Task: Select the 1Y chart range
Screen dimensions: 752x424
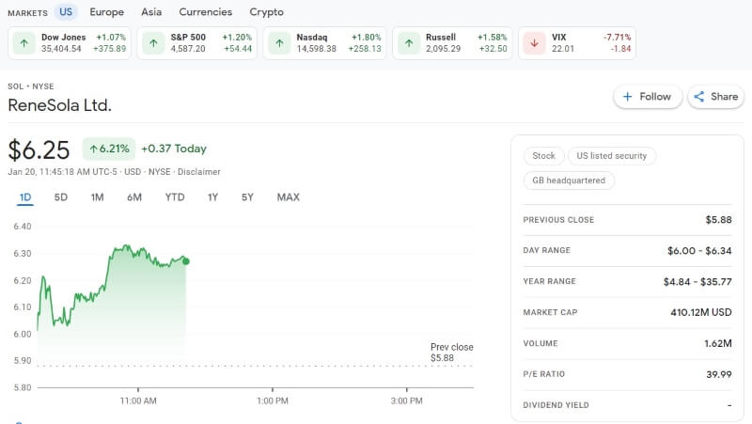Action: point(212,197)
